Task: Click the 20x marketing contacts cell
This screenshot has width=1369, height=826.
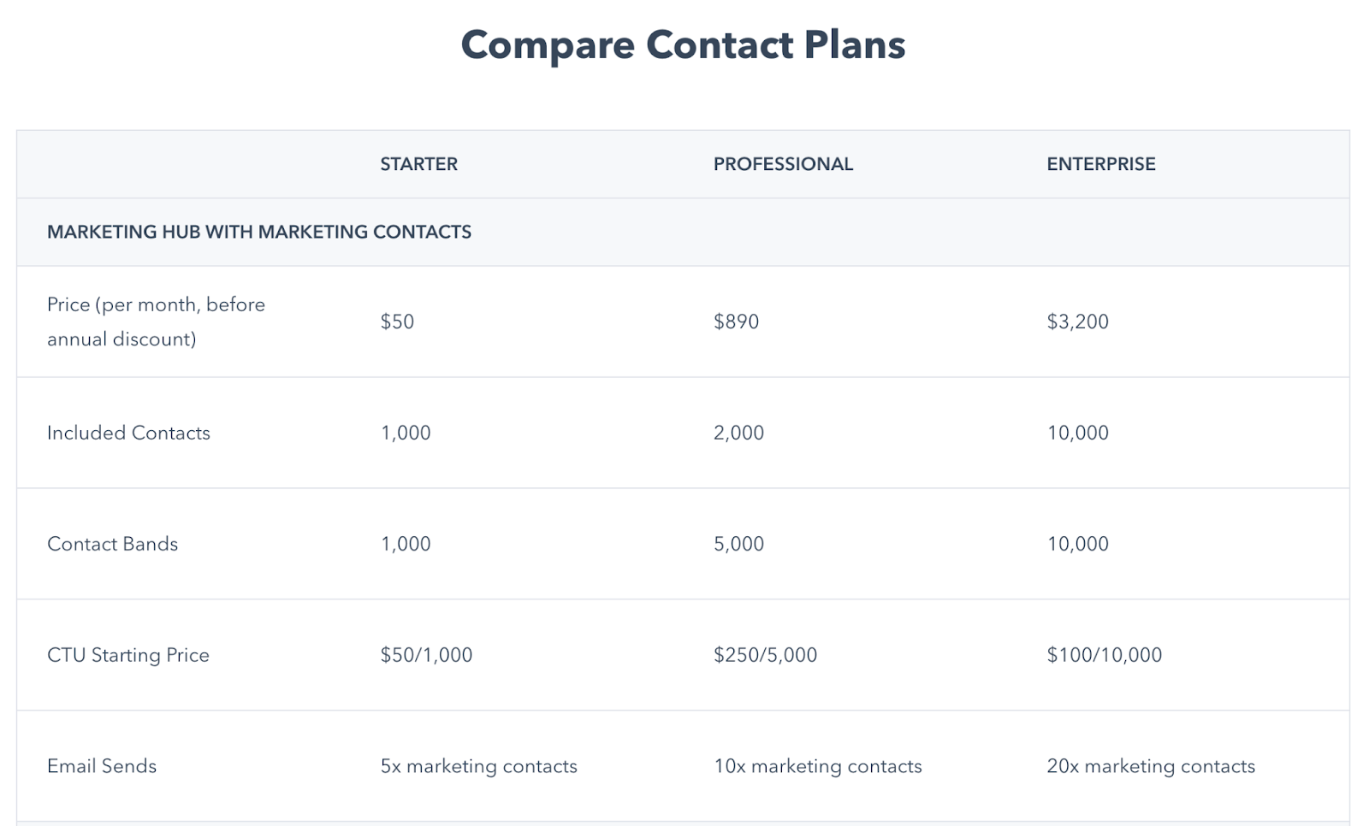Action: tap(1151, 766)
